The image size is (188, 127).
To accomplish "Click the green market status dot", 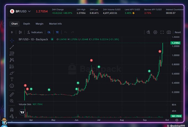I will point(52,39).
